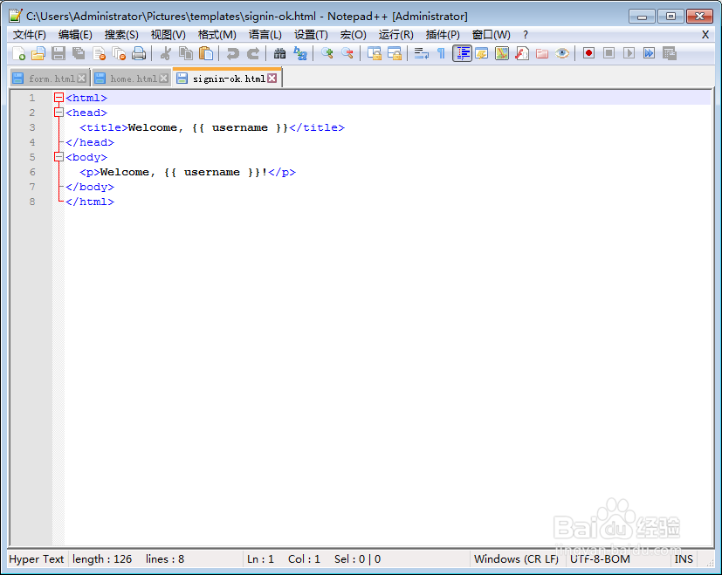Open the Document Map icon
The image size is (722, 575).
(502, 53)
